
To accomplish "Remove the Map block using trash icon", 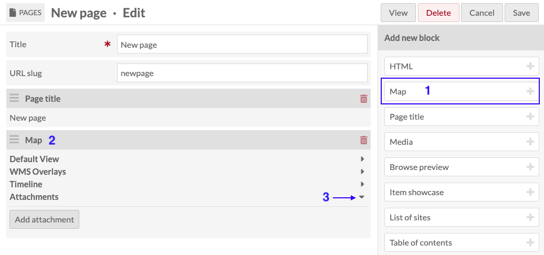I will click(363, 140).
